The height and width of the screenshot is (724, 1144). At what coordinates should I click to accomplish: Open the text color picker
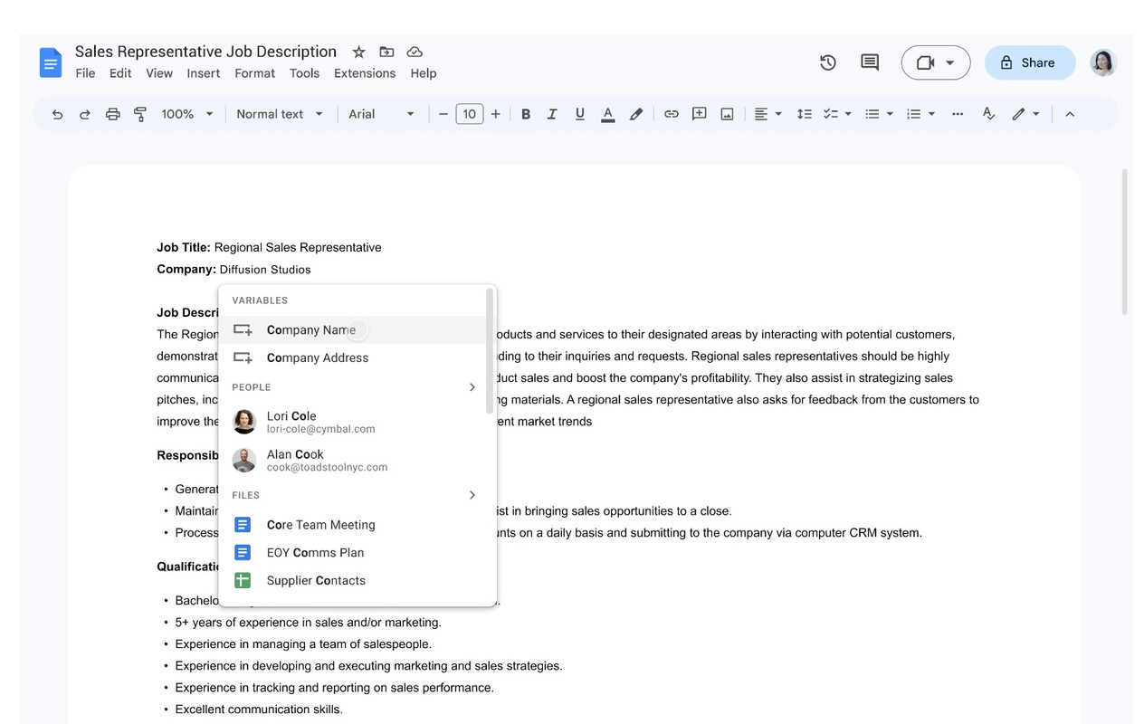tap(608, 114)
